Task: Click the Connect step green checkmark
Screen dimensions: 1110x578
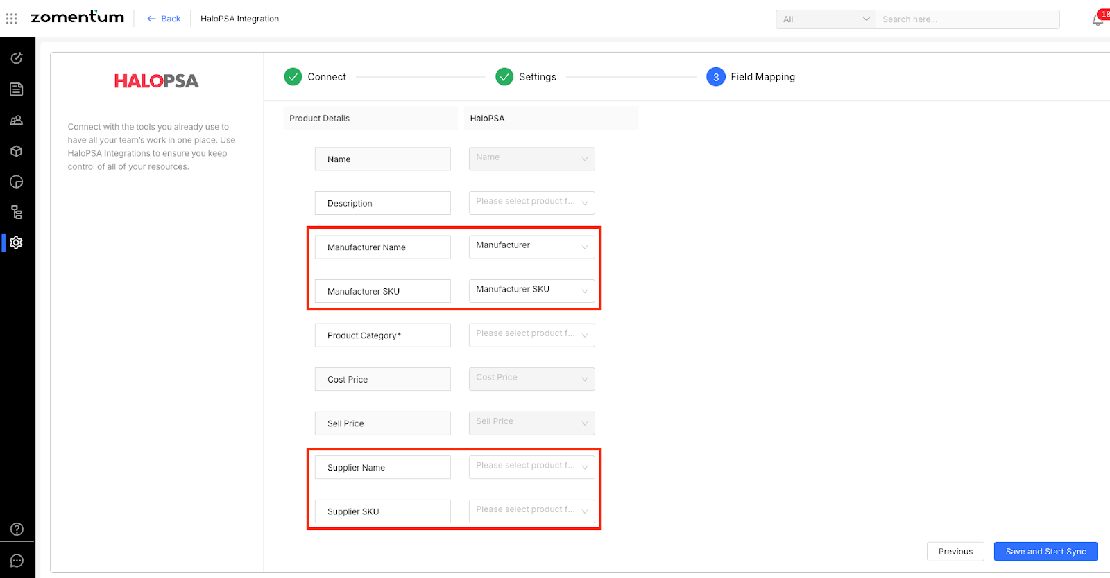Action: (x=293, y=77)
